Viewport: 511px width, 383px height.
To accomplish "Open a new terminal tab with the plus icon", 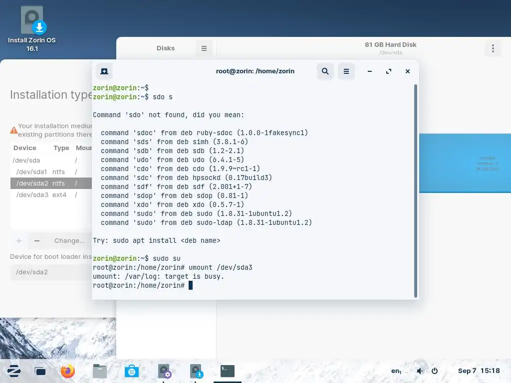I will coord(104,71).
